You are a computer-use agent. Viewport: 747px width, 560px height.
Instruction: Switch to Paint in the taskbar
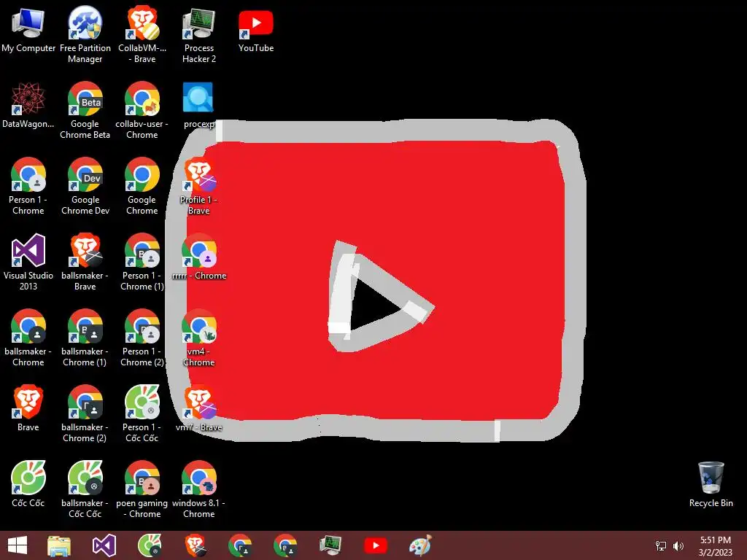(x=420, y=545)
